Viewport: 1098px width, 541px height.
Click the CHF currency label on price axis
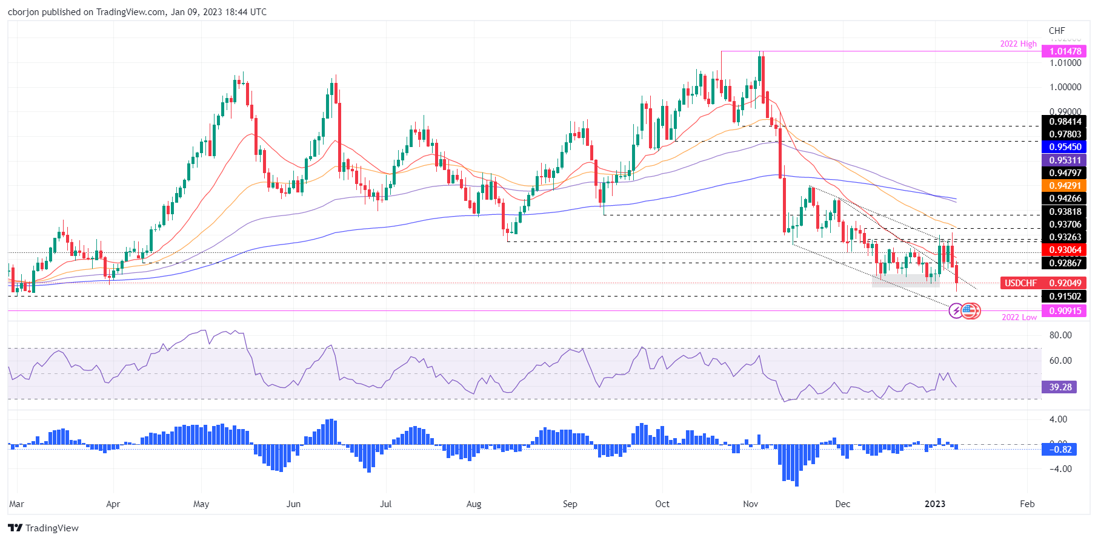pos(1057,30)
